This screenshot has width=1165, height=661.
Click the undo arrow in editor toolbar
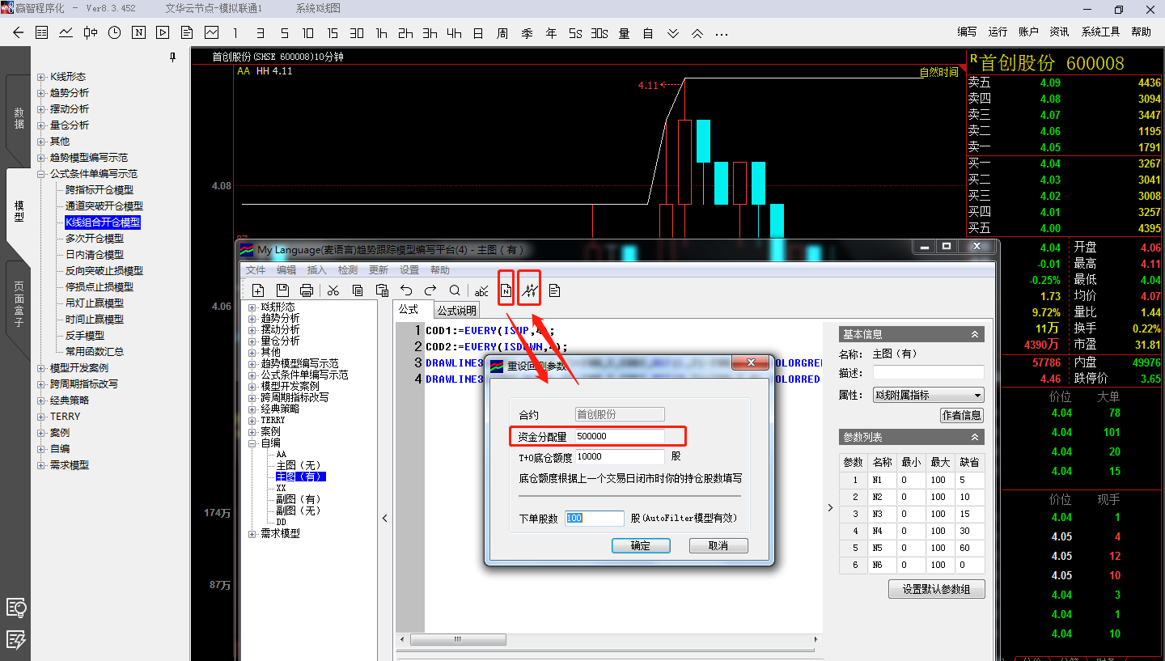point(406,290)
